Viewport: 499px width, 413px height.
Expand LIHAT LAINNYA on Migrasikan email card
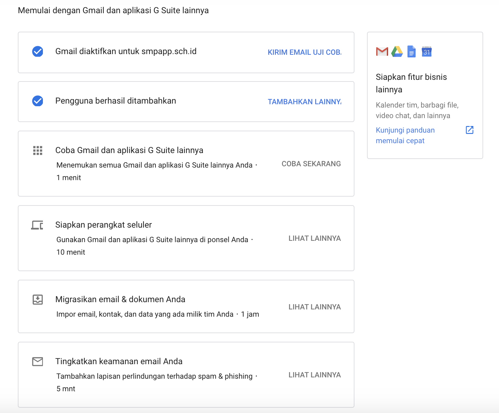coord(315,307)
